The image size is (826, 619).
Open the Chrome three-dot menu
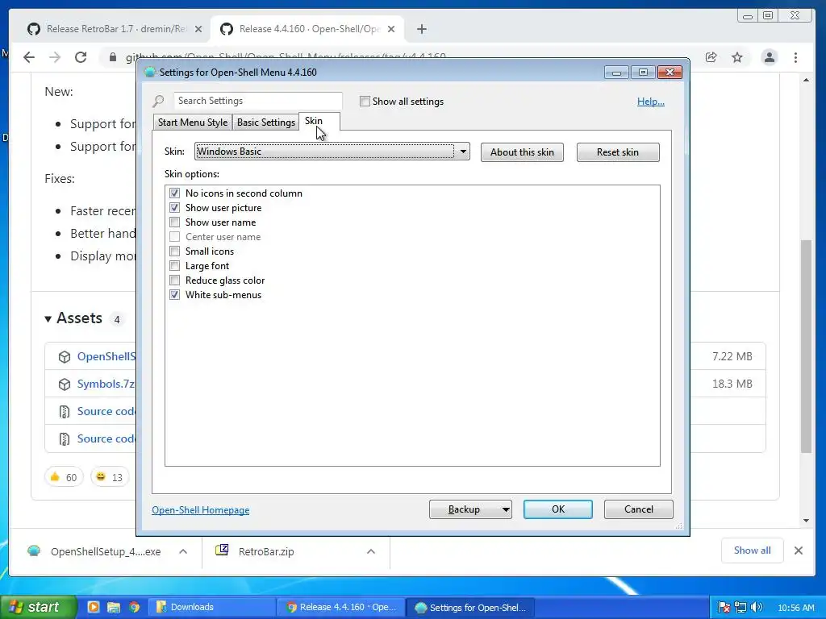(x=795, y=57)
